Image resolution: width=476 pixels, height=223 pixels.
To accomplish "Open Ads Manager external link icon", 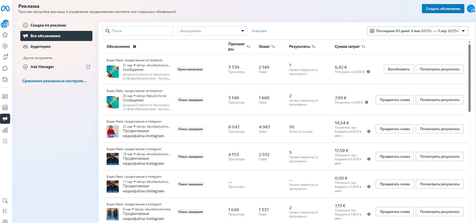I will (88, 67).
